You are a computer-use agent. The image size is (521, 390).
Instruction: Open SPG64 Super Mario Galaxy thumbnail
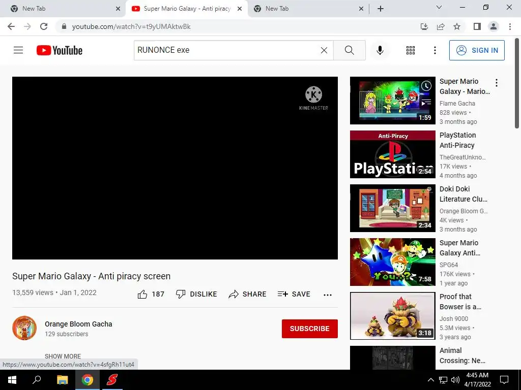click(x=392, y=262)
